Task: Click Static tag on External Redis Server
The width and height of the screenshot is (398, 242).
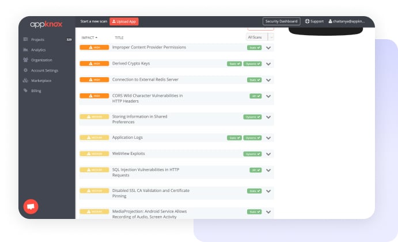Action: (255, 80)
